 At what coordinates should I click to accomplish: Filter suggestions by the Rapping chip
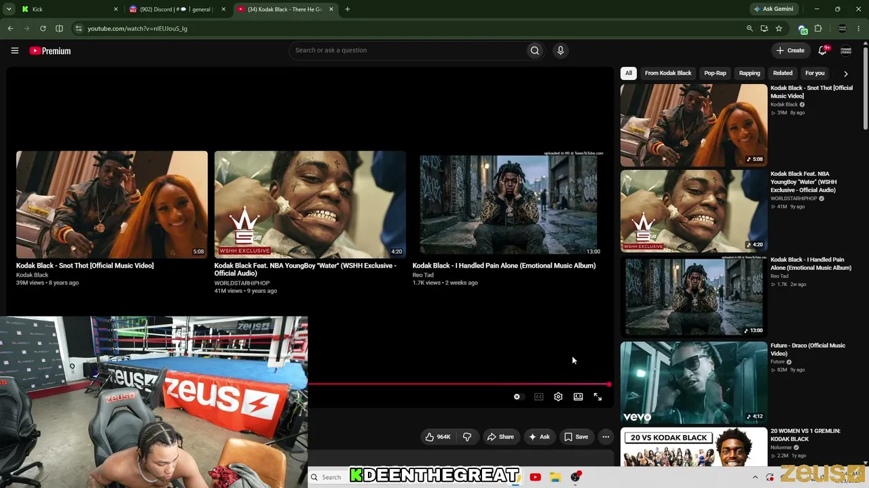pos(750,73)
